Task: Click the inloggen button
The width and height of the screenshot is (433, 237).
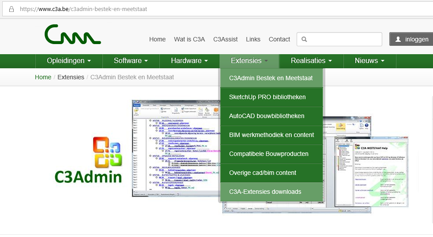Action: tap(411, 39)
